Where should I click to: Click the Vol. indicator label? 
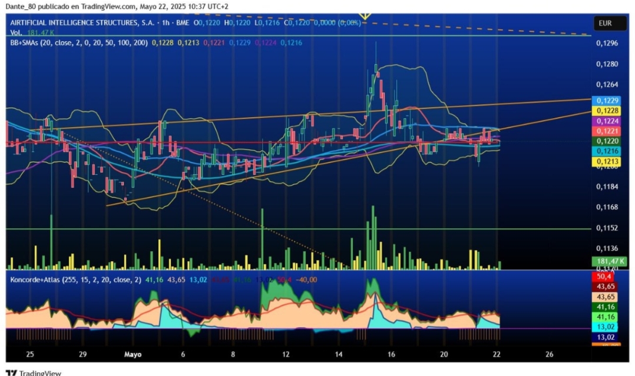pyautogui.click(x=16, y=32)
